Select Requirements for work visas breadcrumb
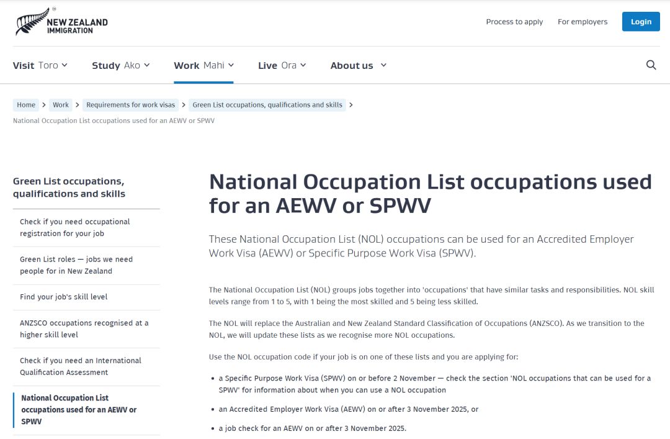This screenshot has height=439, width=670. [x=130, y=105]
